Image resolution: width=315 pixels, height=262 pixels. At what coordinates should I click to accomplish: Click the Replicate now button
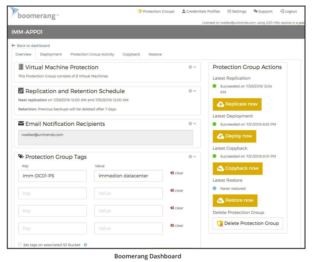(x=237, y=104)
